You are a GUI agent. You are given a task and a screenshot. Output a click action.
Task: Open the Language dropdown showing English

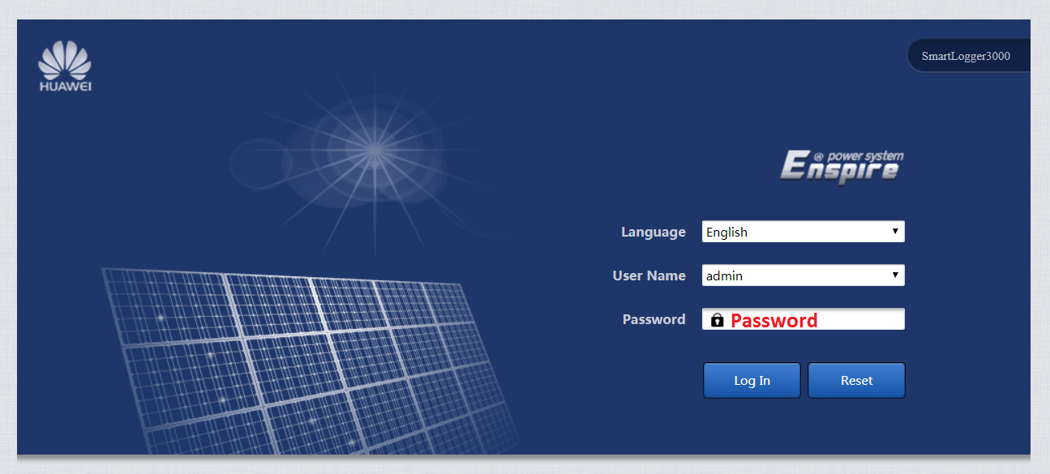(x=804, y=232)
